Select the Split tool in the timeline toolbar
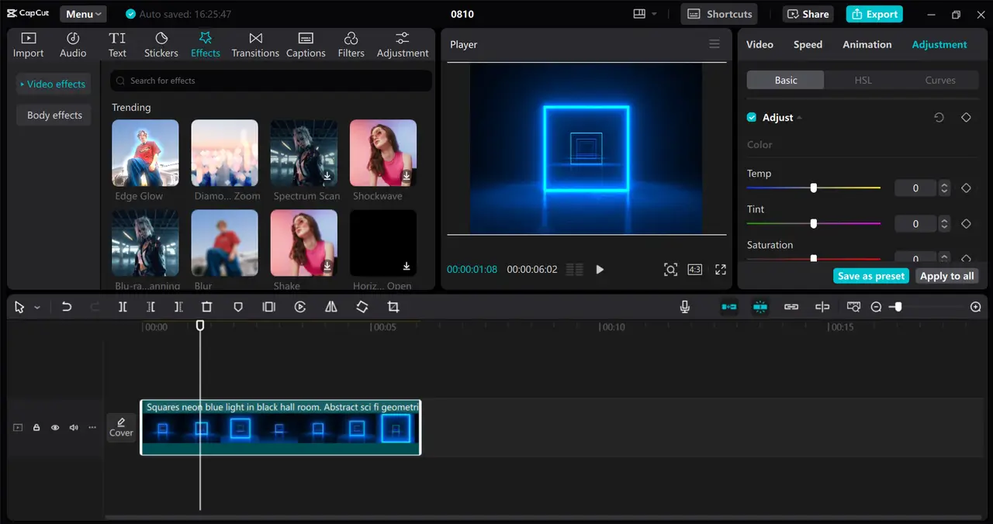The width and height of the screenshot is (993, 524). coord(123,307)
